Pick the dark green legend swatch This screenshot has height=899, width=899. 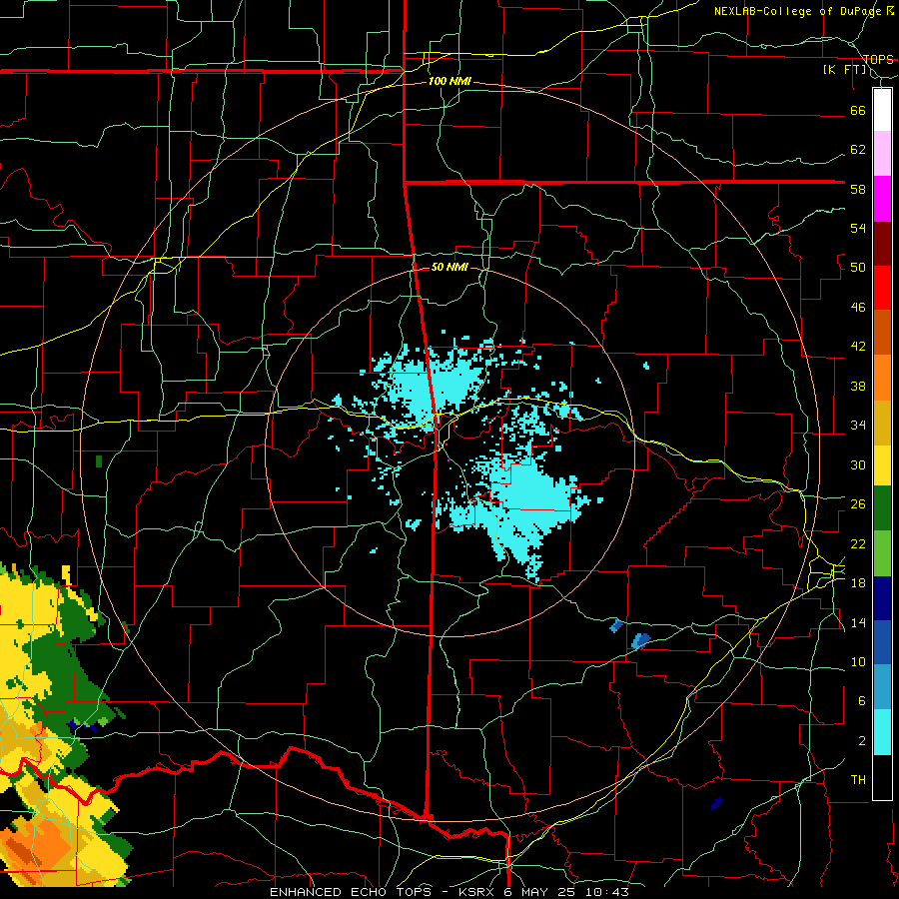[x=882, y=508]
